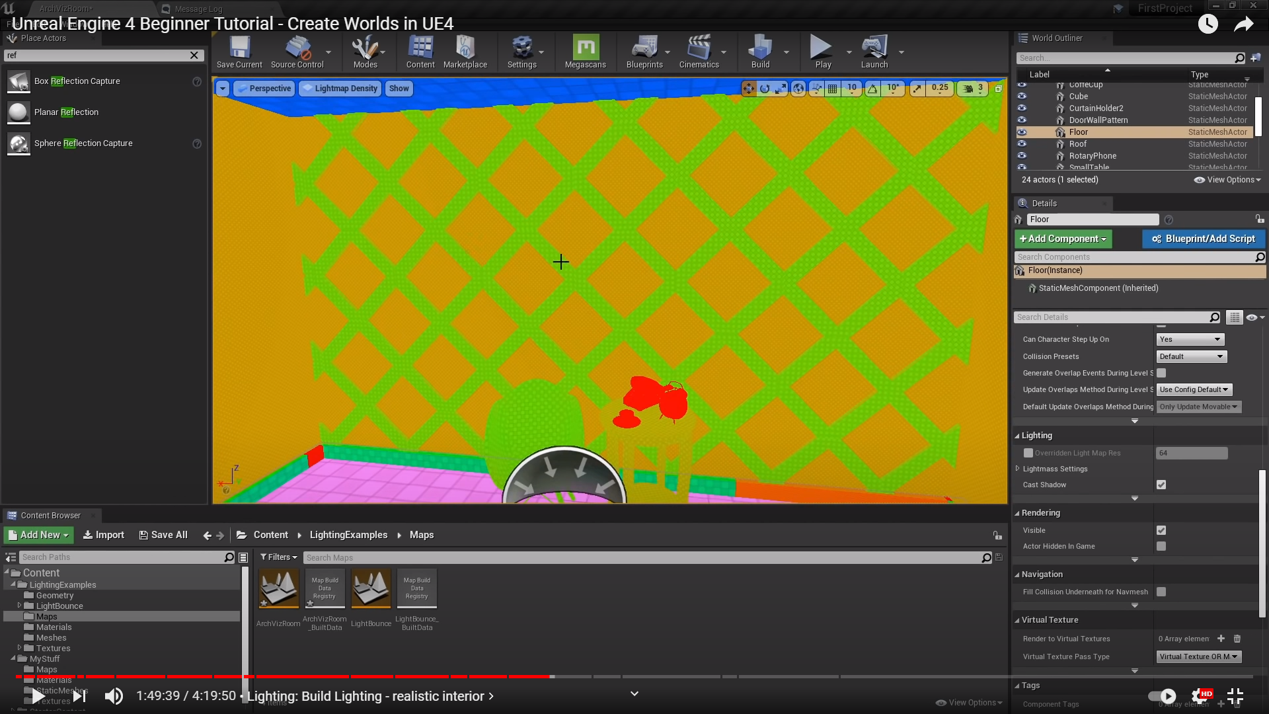Hide the Roof actor using eye icon
Image resolution: width=1269 pixels, height=714 pixels.
pos(1022,144)
